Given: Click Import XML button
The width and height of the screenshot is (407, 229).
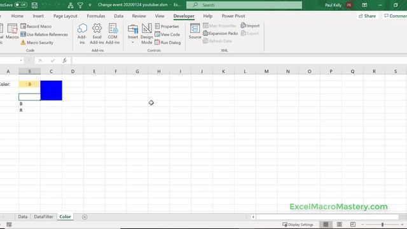Looking at the screenshot, I should coord(250,25).
